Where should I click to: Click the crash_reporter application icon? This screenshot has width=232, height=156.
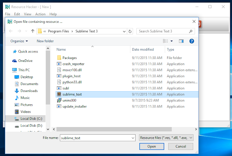(x=59, y=64)
